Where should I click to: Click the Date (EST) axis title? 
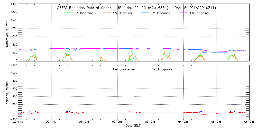pyautogui.click(x=134, y=126)
